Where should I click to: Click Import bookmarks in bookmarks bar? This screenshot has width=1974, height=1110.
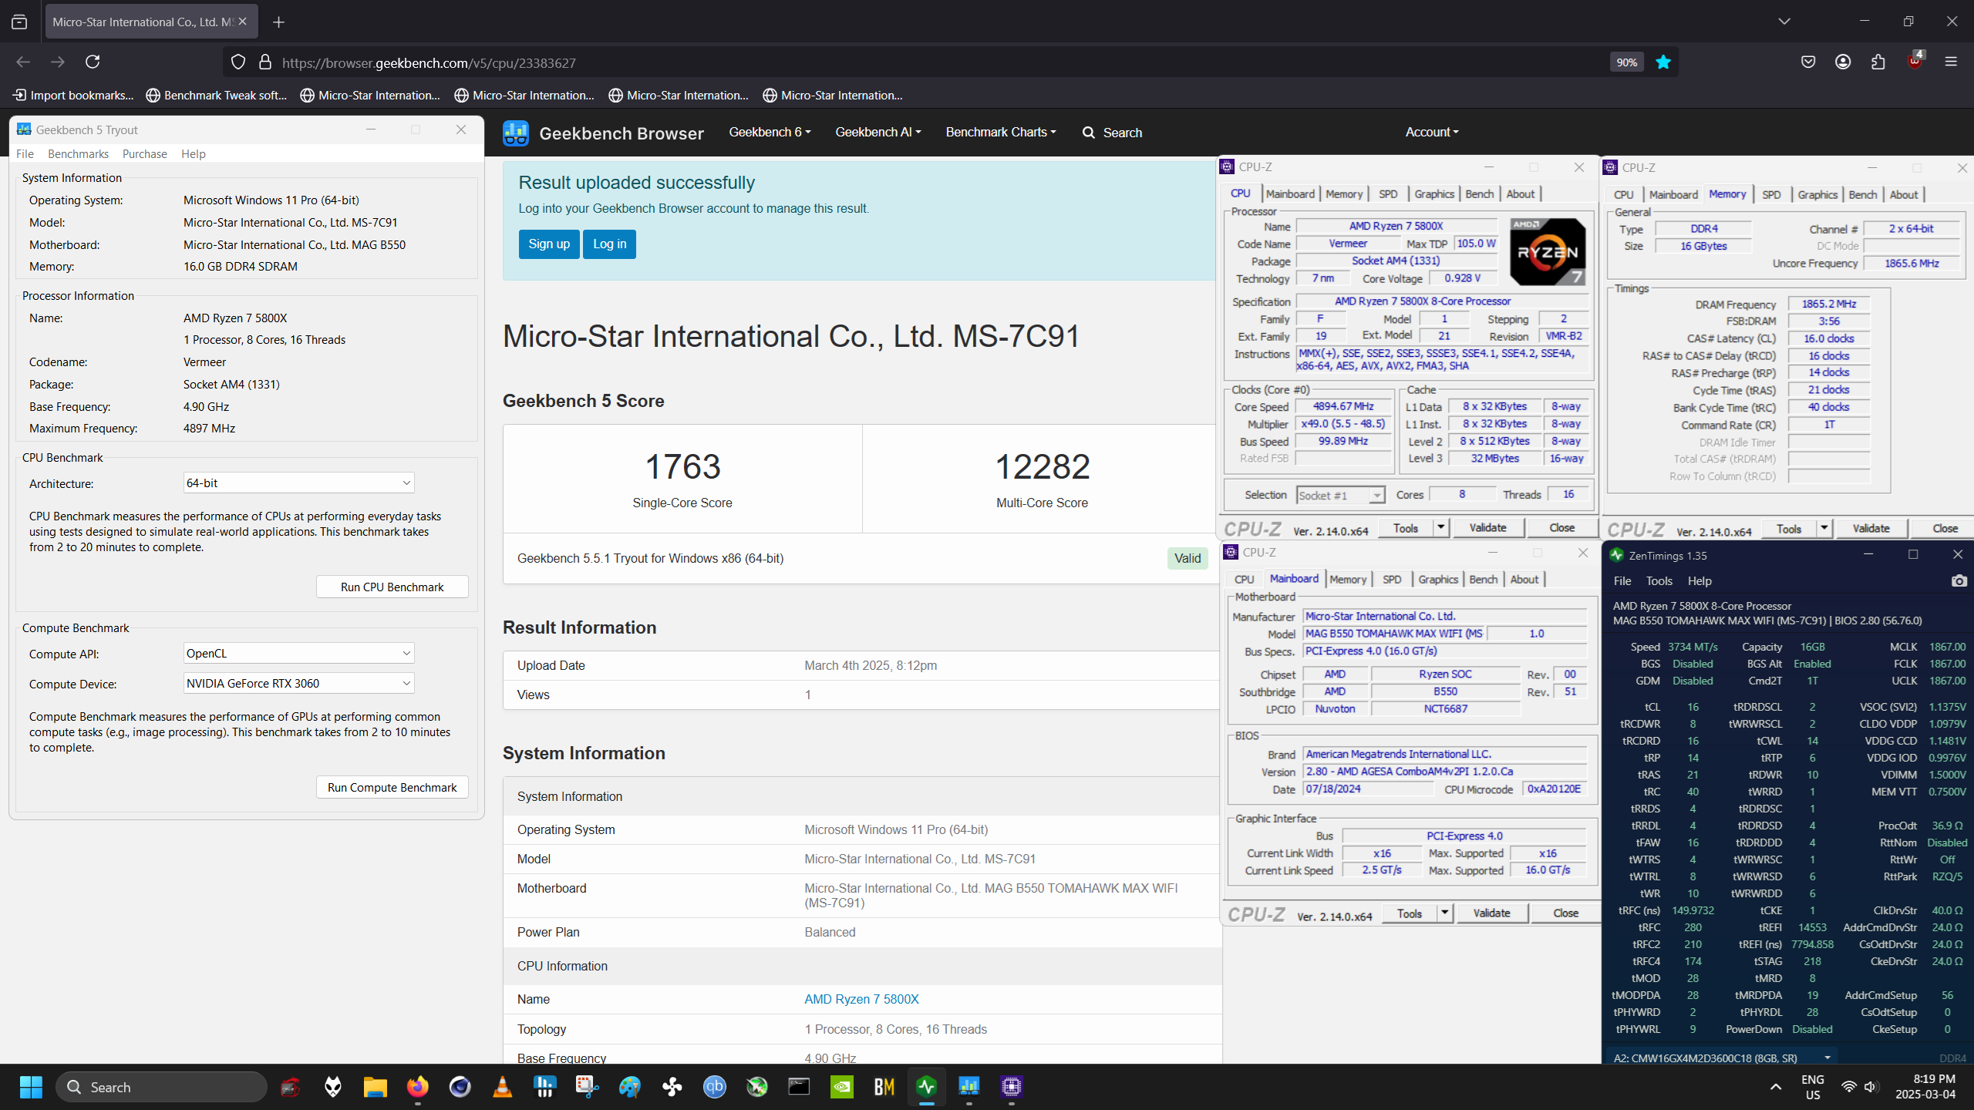click(x=73, y=96)
